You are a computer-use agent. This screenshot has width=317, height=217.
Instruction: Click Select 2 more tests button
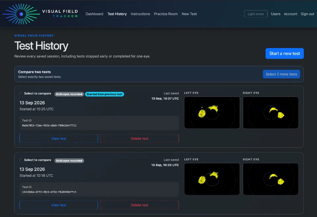coord(281,74)
